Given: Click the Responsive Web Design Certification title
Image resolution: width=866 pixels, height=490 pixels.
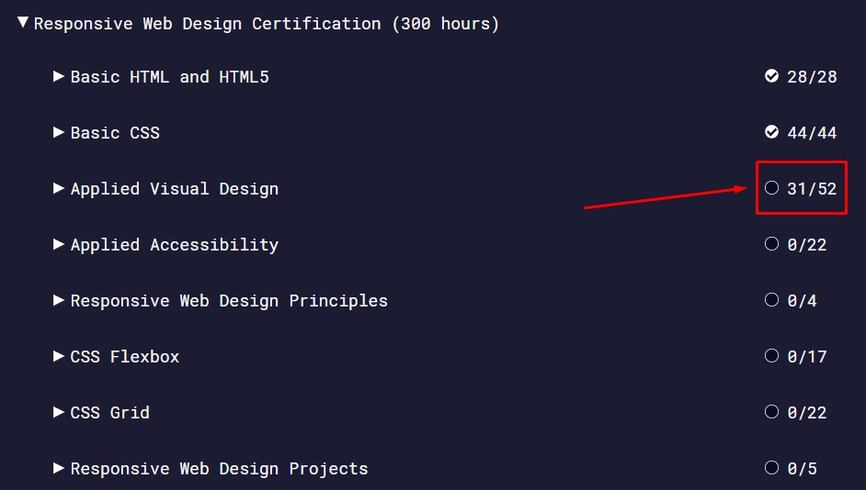Looking at the screenshot, I should click(267, 24).
